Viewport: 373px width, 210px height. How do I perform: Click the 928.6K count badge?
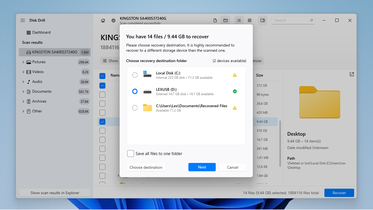84,111
